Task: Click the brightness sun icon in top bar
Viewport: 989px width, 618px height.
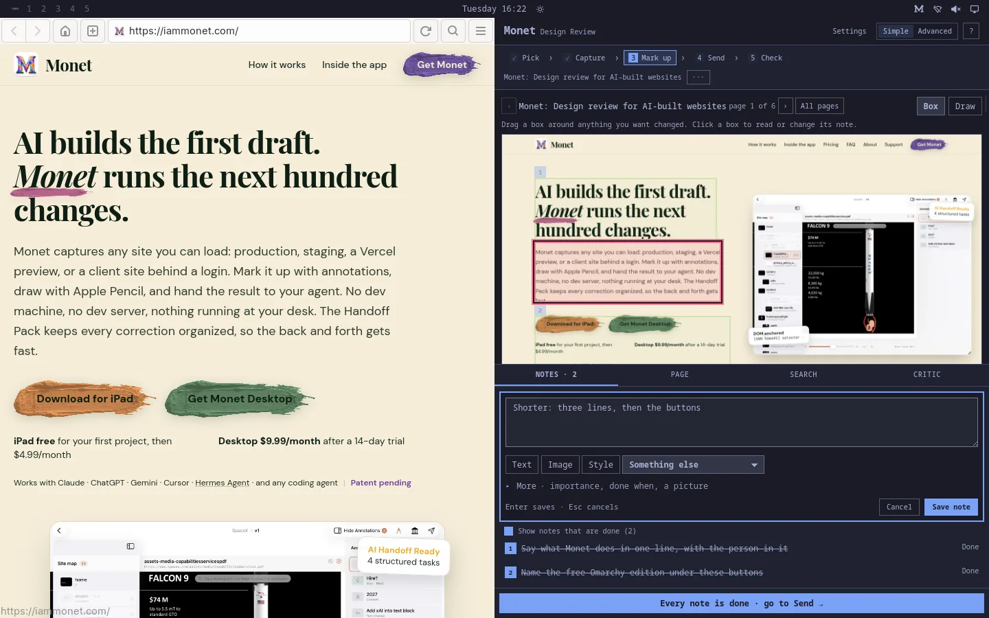Action: click(x=541, y=9)
